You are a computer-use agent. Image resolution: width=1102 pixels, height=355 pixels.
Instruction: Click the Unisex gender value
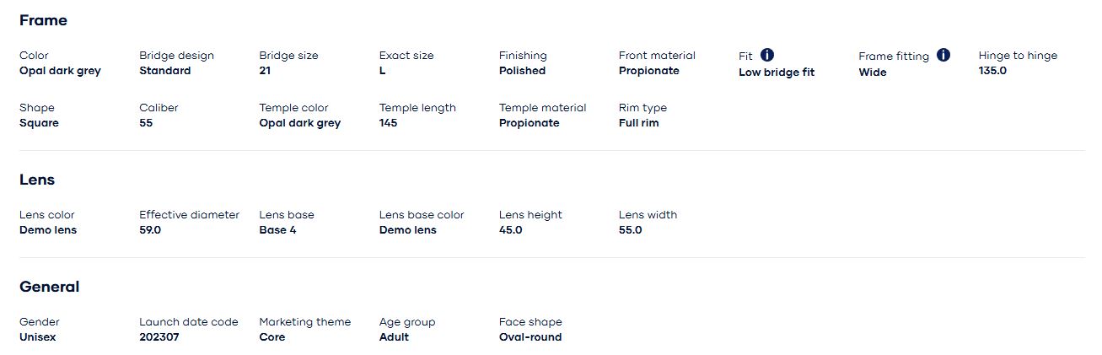pyautogui.click(x=38, y=337)
